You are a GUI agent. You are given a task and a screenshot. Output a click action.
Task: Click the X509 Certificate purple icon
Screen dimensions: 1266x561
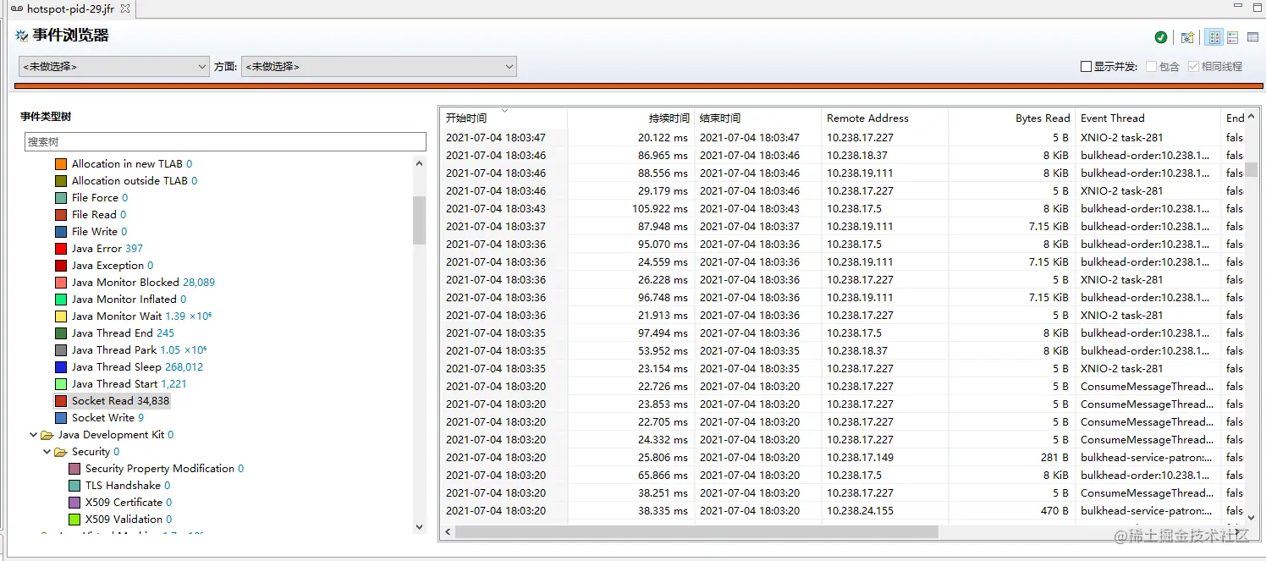(74, 503)
